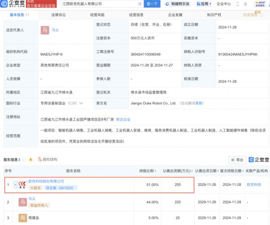This screenshot has width=270, height=225.
Task: Switch to the 经营风险 tab
Action: click(x=97, y=15)
